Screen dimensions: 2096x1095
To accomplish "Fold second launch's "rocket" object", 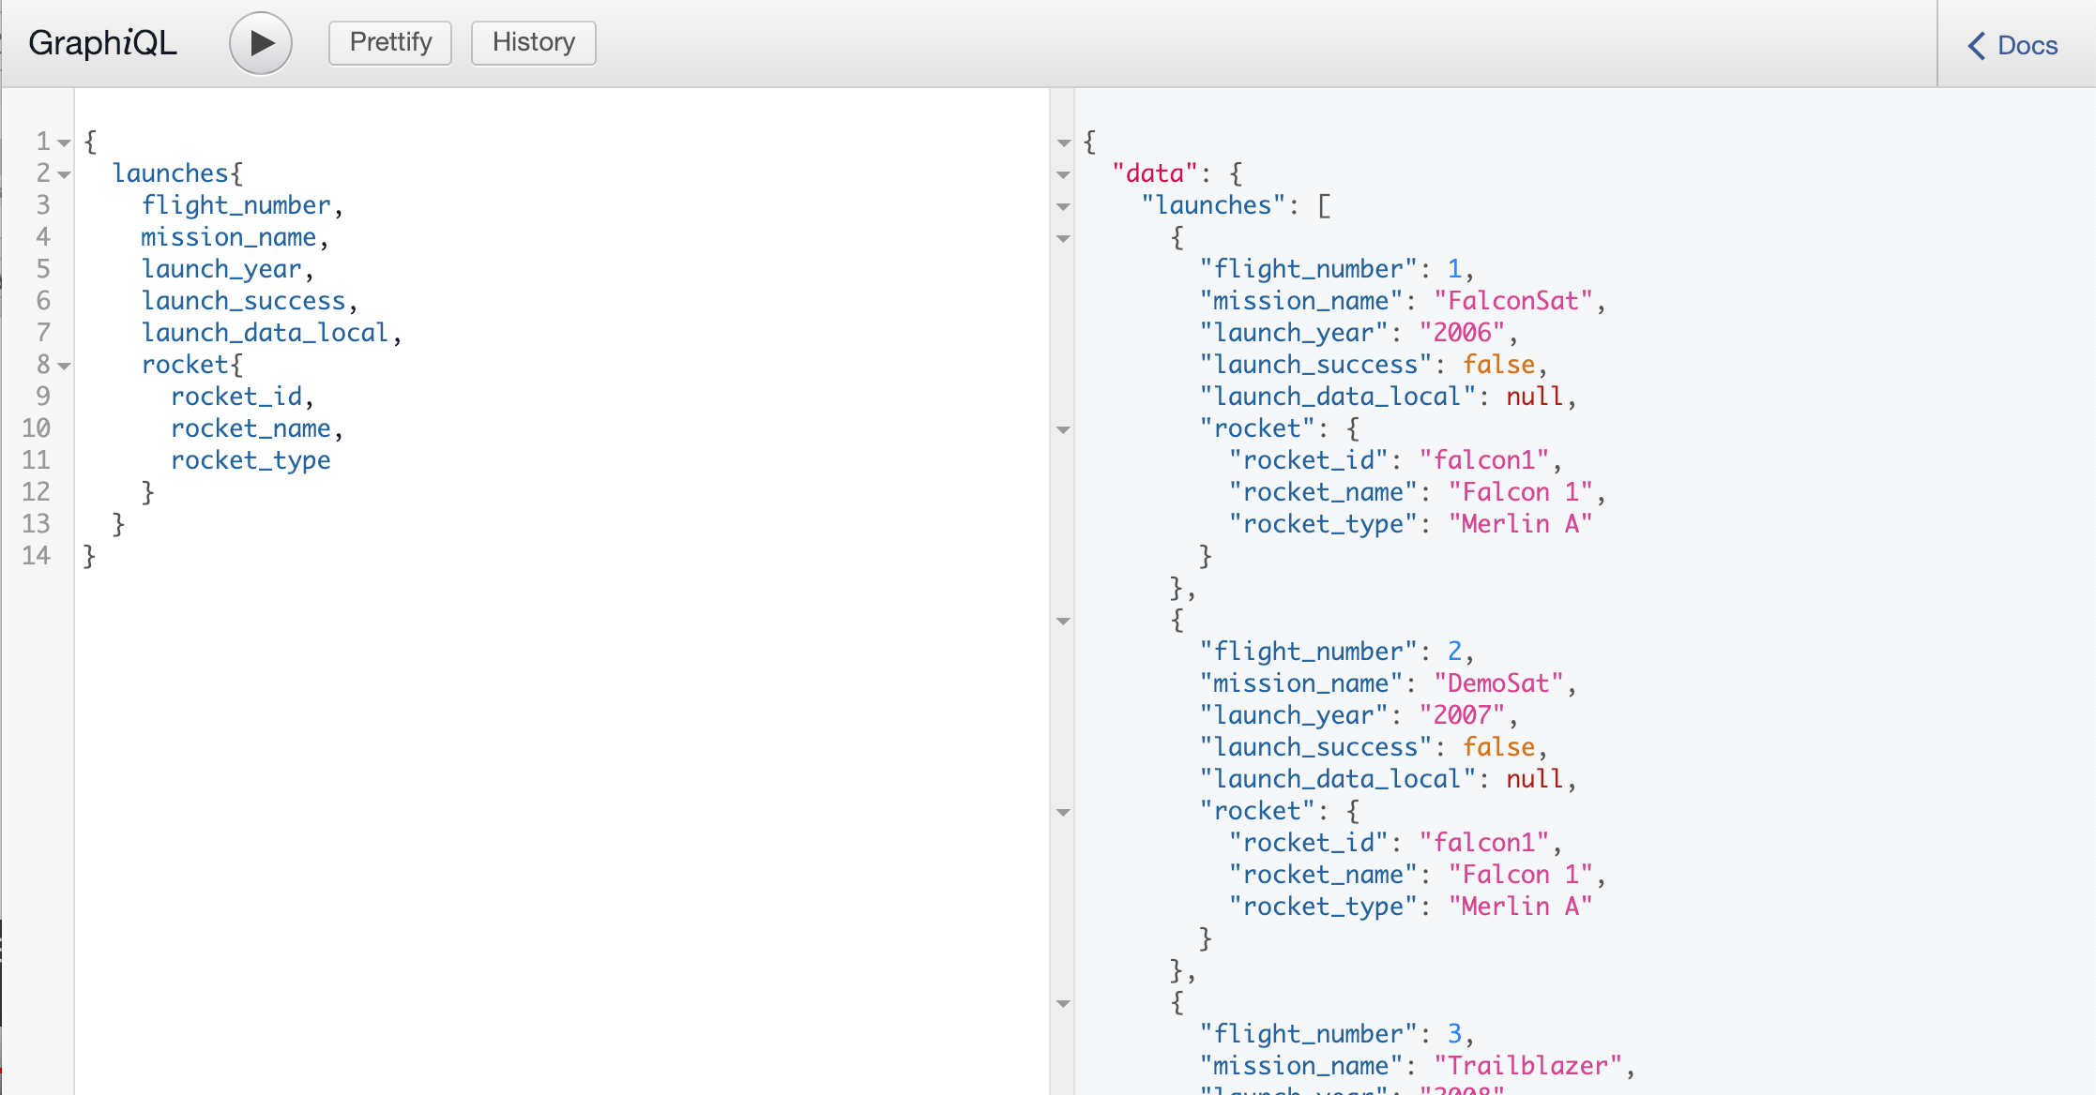I will pos(1063,813).
